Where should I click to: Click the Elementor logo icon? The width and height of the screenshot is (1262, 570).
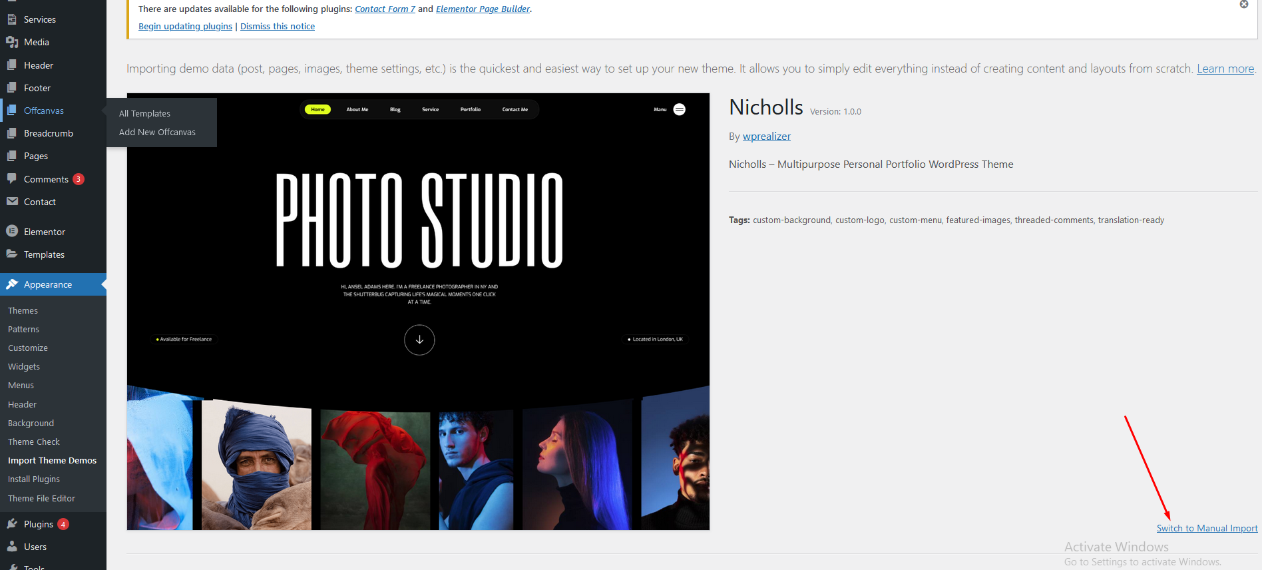(12, 231)
